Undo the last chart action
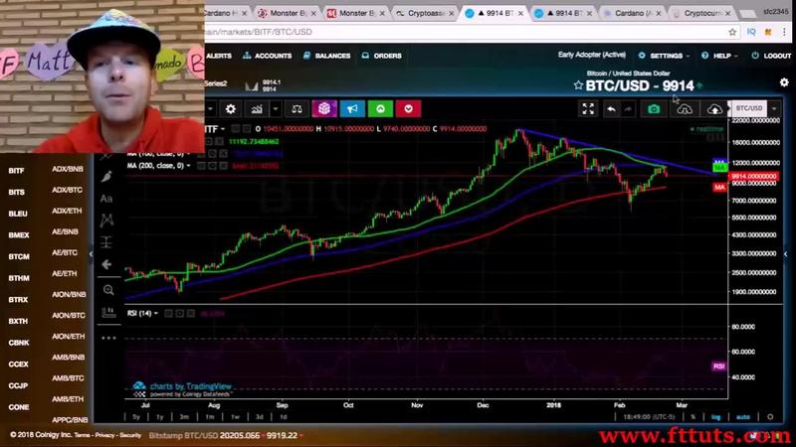 point(612,109)
